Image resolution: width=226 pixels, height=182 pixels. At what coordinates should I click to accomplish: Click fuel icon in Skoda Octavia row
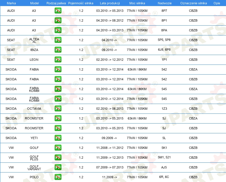click(x=58, y=109)
